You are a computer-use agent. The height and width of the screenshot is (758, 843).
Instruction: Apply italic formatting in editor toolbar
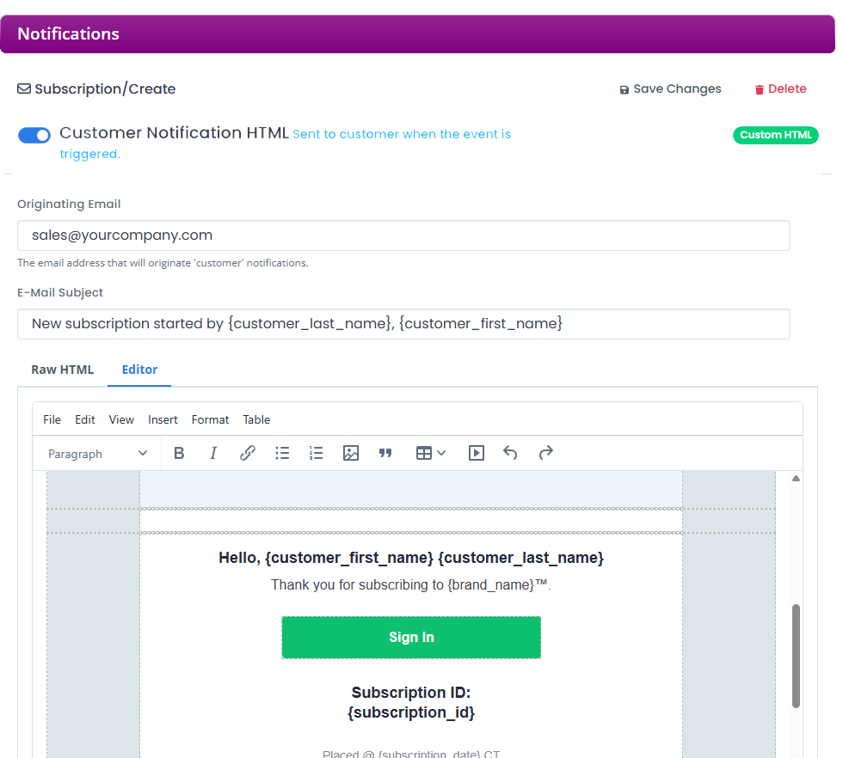click(213, 453)
